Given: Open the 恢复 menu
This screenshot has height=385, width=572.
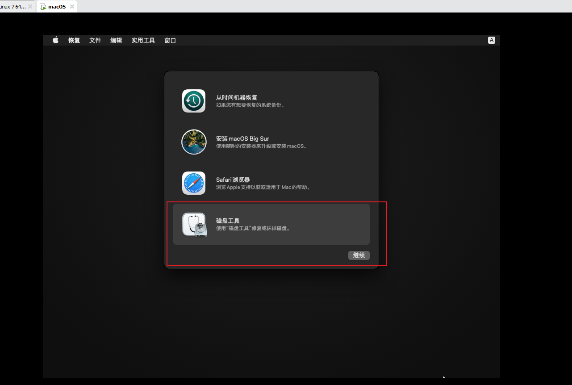Looking at the screenshot, I should click(74, 40).
